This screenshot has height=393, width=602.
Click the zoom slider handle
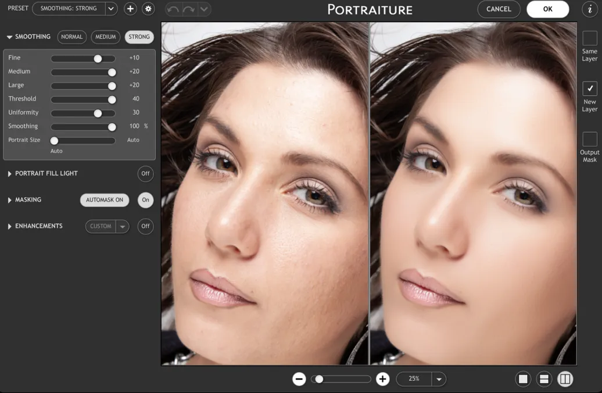[x=318, y=379]
